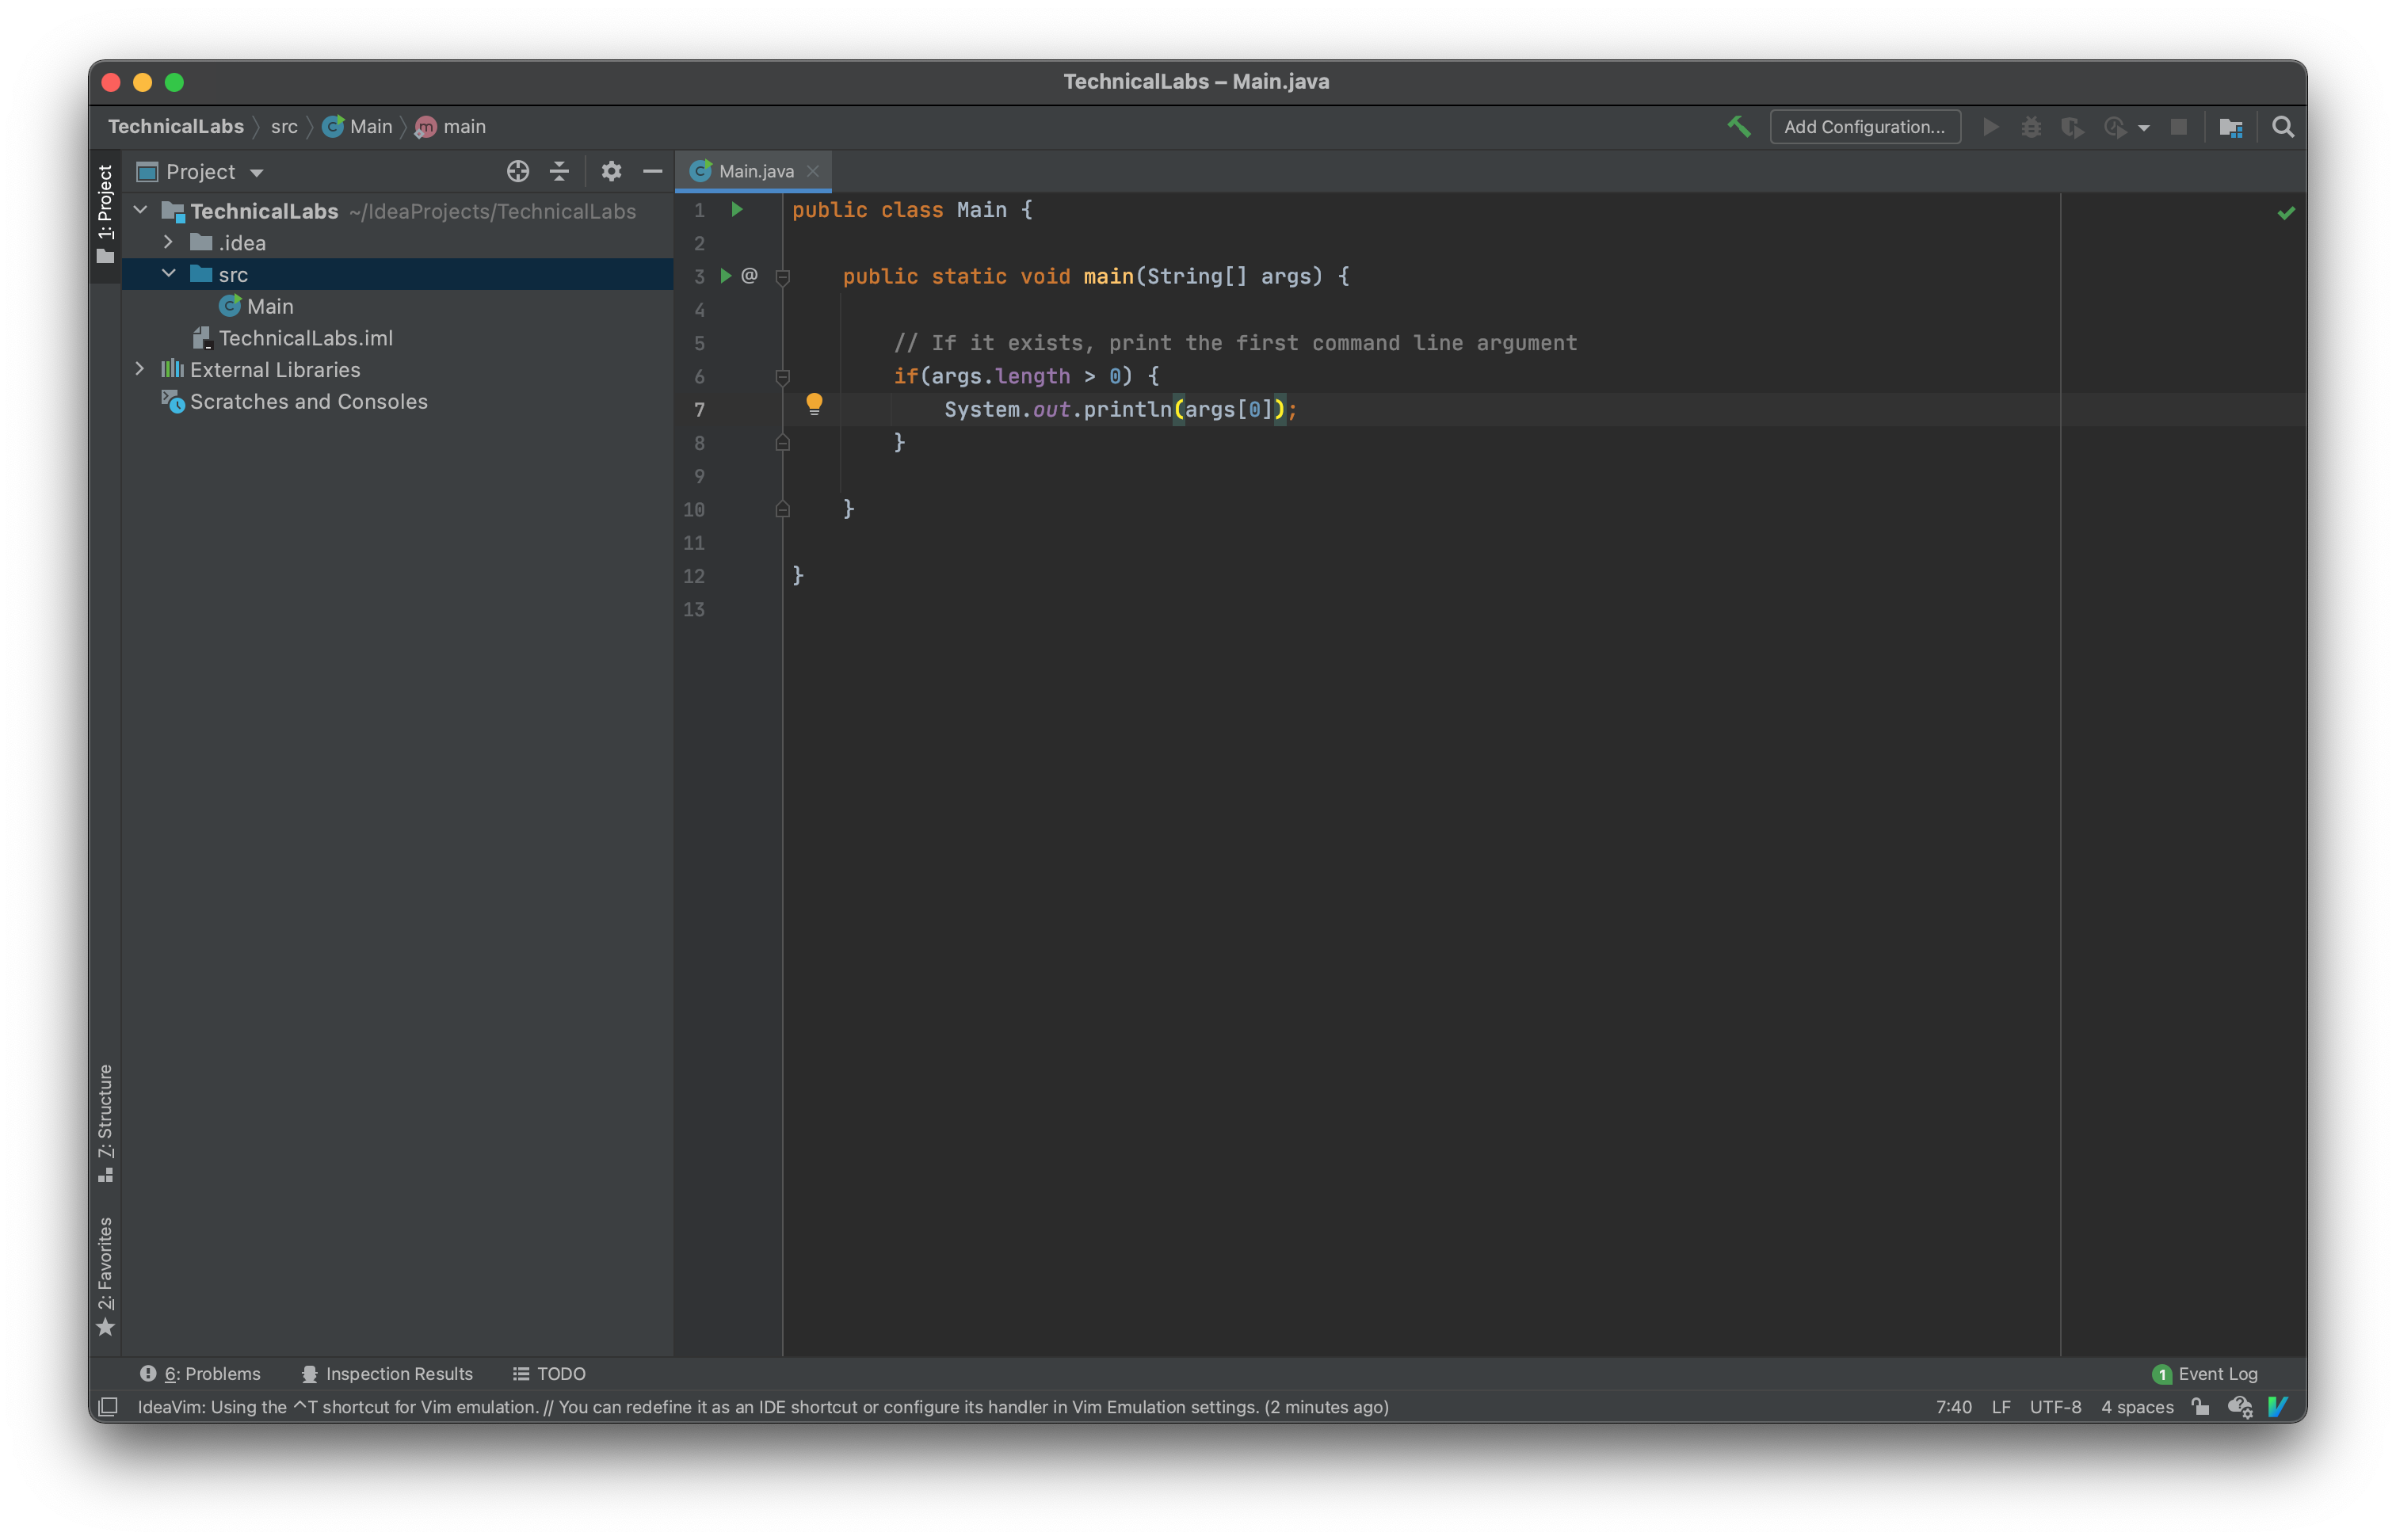Click on the println call in code

pos(1127,409)
